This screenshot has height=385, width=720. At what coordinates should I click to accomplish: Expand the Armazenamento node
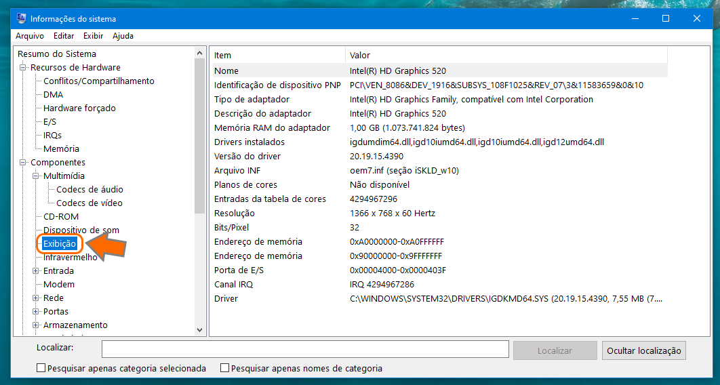click(35, 325)
